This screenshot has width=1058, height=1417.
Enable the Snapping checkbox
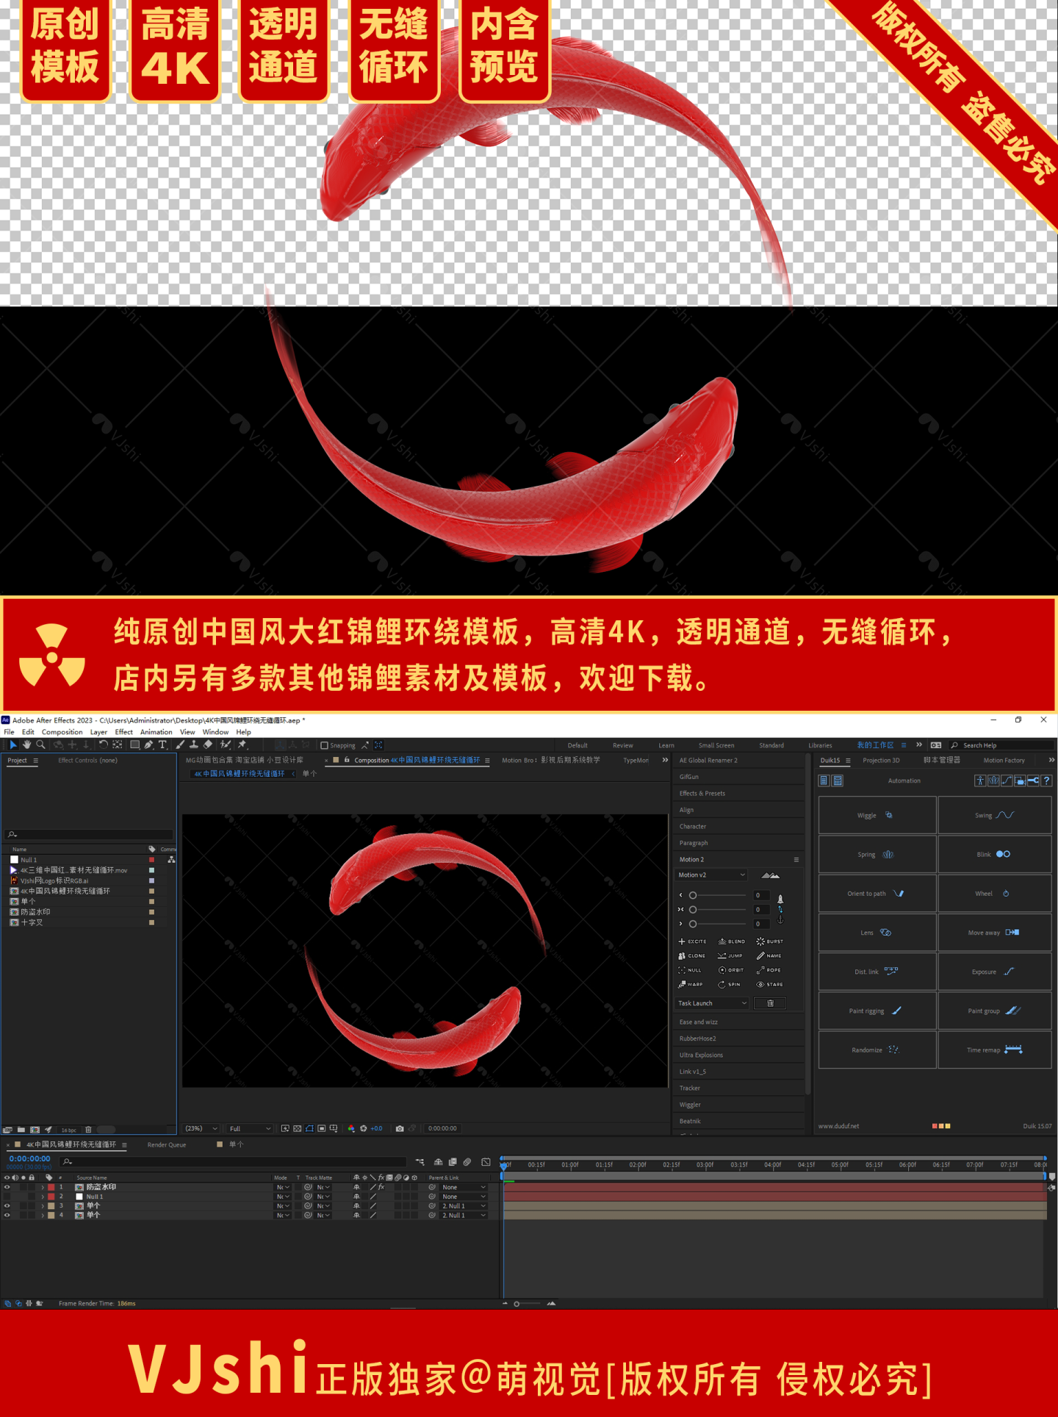point(324,745)
